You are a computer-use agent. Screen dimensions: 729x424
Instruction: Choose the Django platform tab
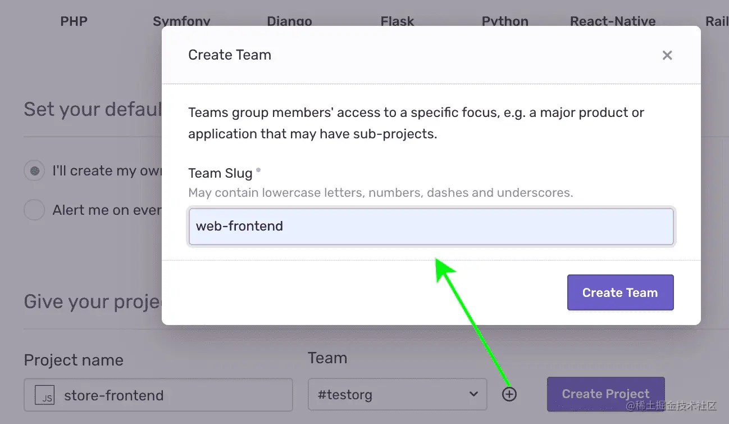[289, 21]
